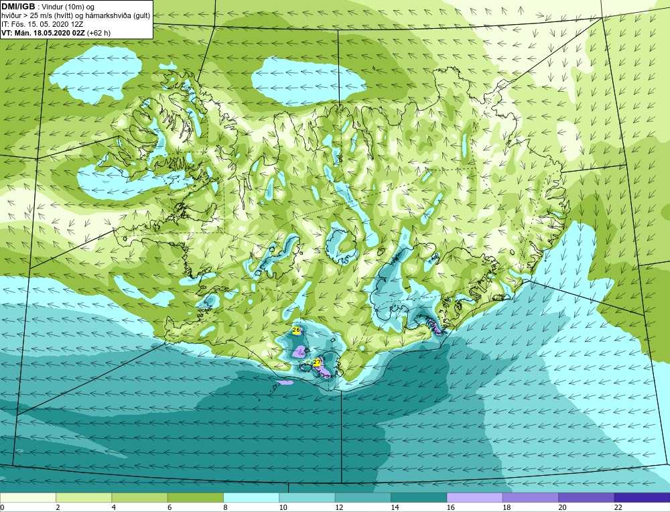Click the 10–12 m/s legend color swatch
The width and height of the screenshot is (670, 512).
[307, 497]
